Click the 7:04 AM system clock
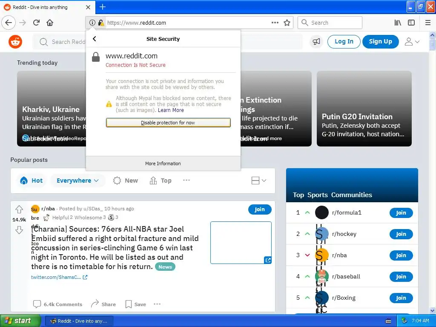Screen dimensions: 436x327 (x=420, y=321)
